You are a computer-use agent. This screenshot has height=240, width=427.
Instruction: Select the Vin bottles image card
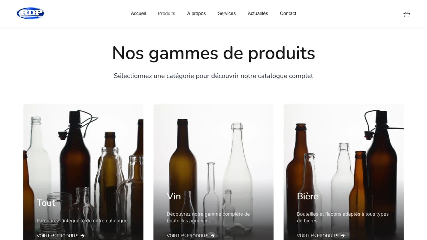pyautogui.click(x=213, y=172)
